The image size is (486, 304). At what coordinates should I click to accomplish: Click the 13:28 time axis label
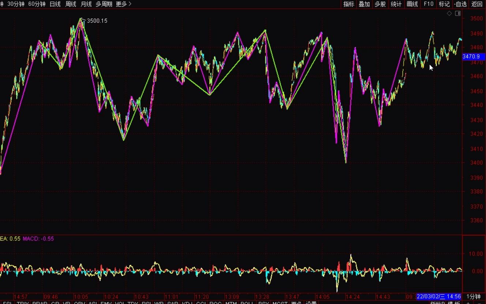click(x=262, y=297)
